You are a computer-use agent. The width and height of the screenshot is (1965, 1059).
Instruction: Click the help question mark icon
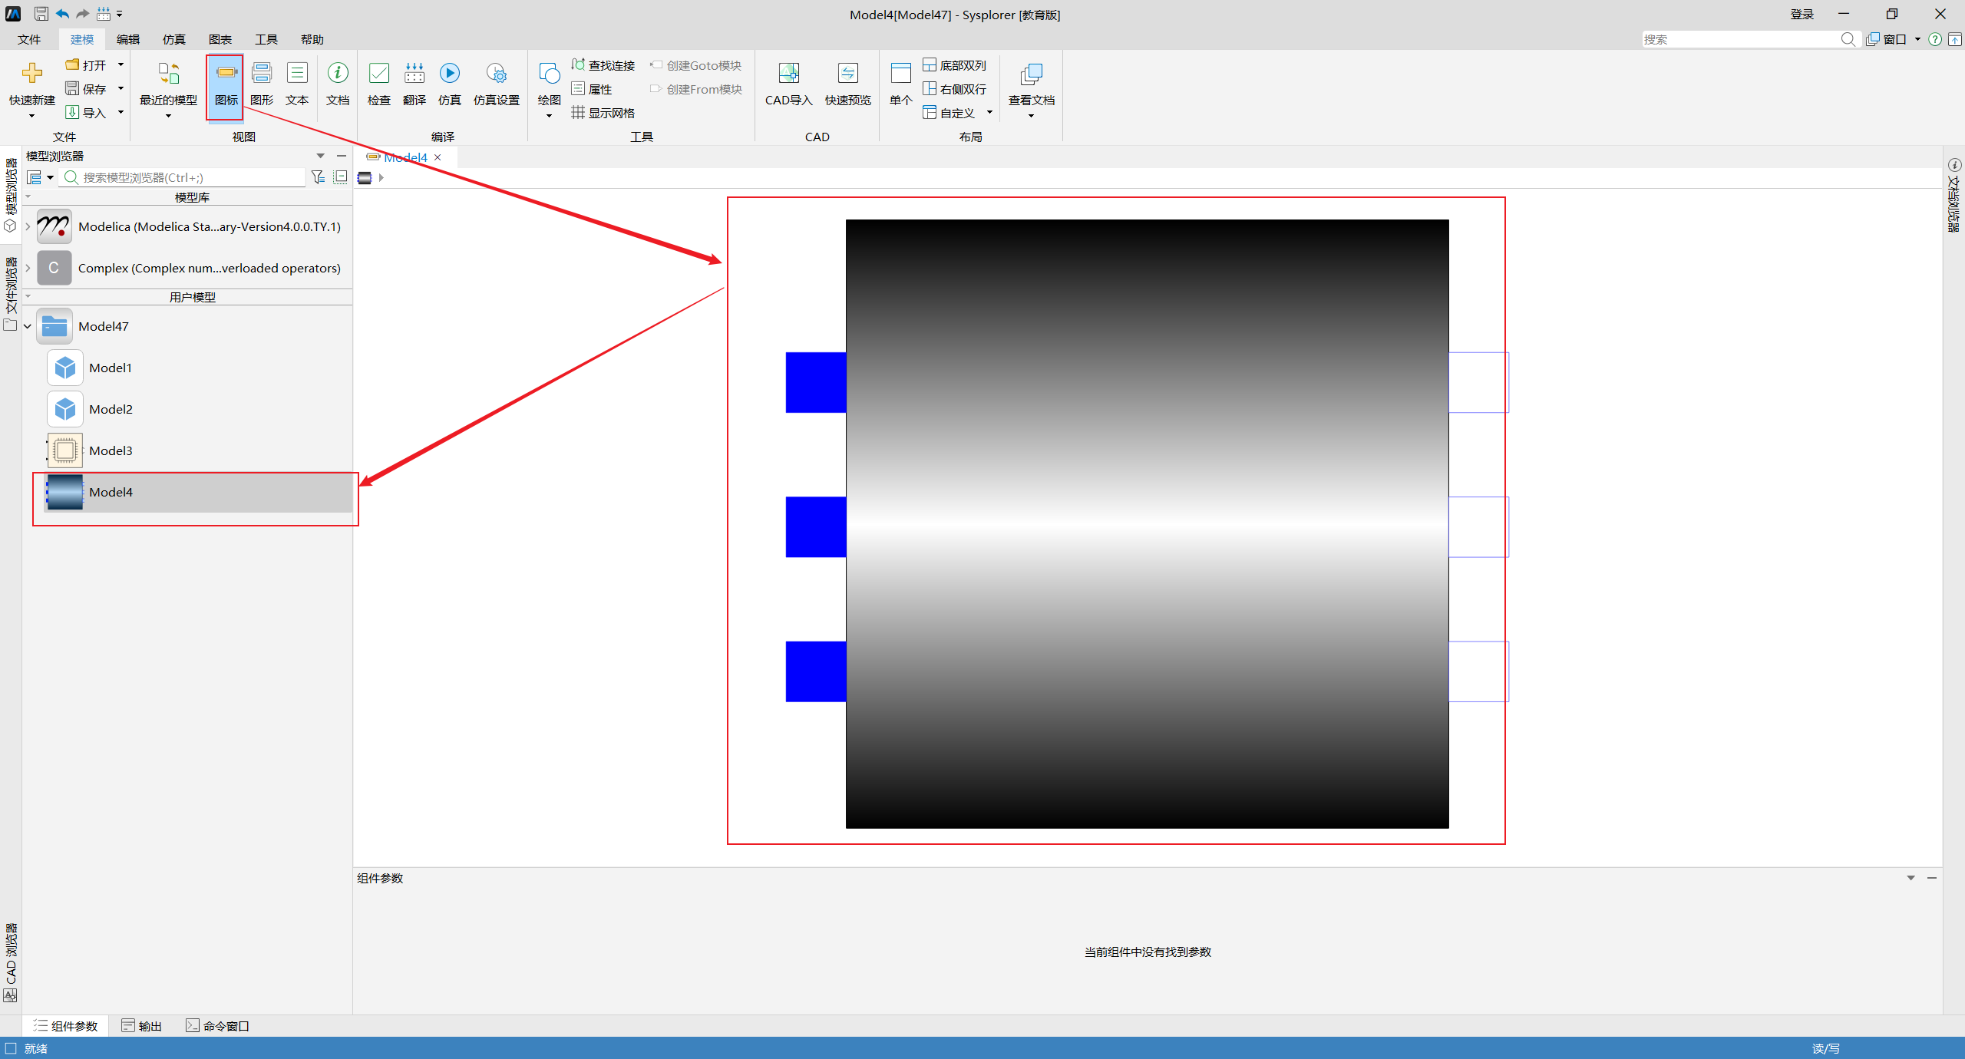pos(1935,39)
